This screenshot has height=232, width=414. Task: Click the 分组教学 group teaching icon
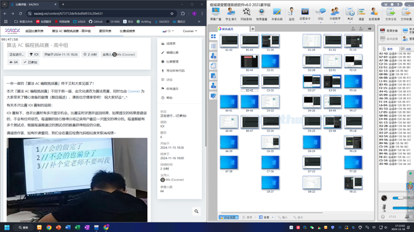point(335,13)
